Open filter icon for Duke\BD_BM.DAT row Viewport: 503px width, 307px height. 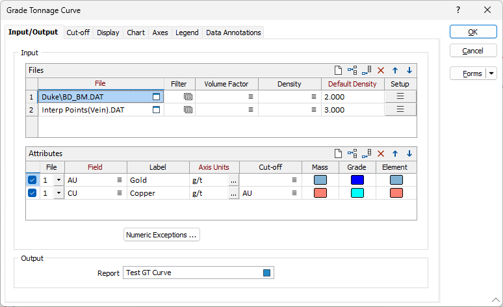pyautogui.click(x=188, y=96)
